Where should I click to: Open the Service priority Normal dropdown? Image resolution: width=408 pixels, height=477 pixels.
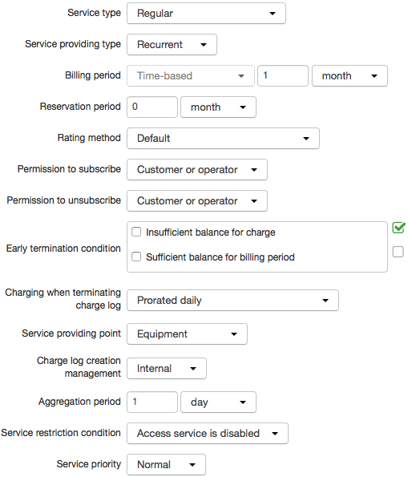point(166,465)
